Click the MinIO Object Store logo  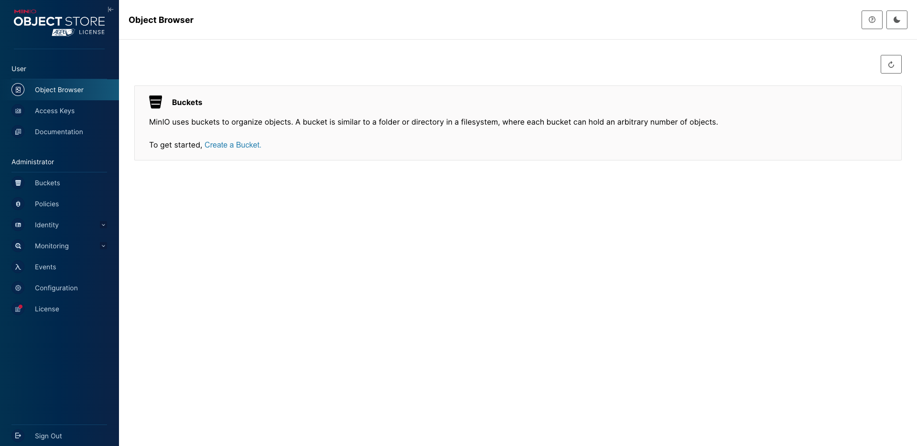coord(59,23)
